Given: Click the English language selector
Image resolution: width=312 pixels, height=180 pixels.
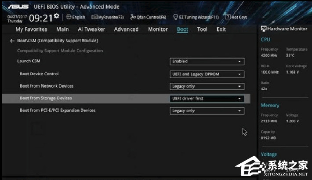Looking at the screenshot, I should tap(79, 17).
